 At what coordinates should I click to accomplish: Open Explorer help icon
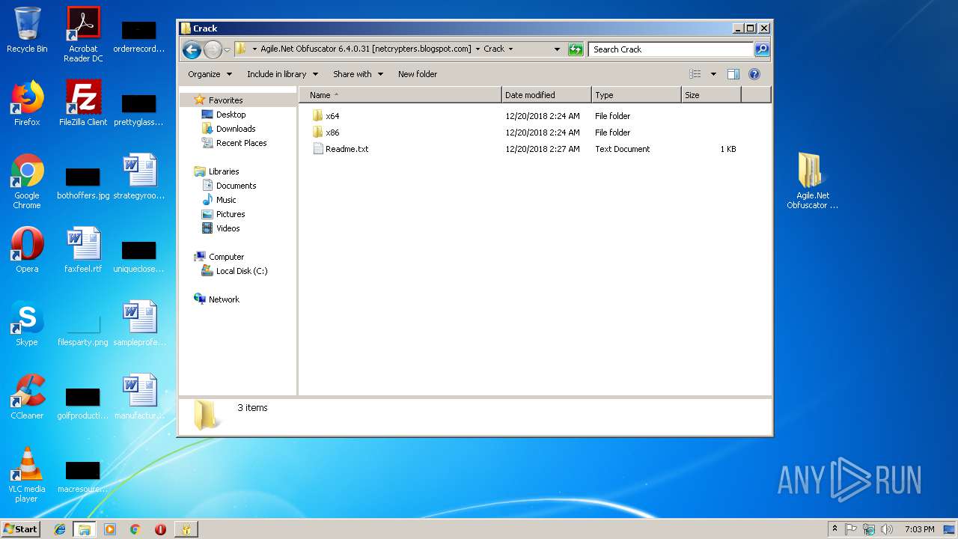click(x=754, y=74)
